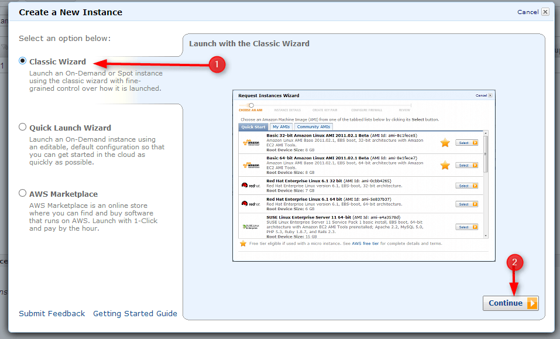
Task: Open the Submit Feedback link
Action: [51, 313]
